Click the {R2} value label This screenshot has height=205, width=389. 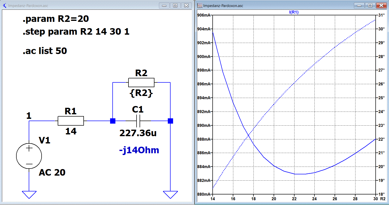141,93
